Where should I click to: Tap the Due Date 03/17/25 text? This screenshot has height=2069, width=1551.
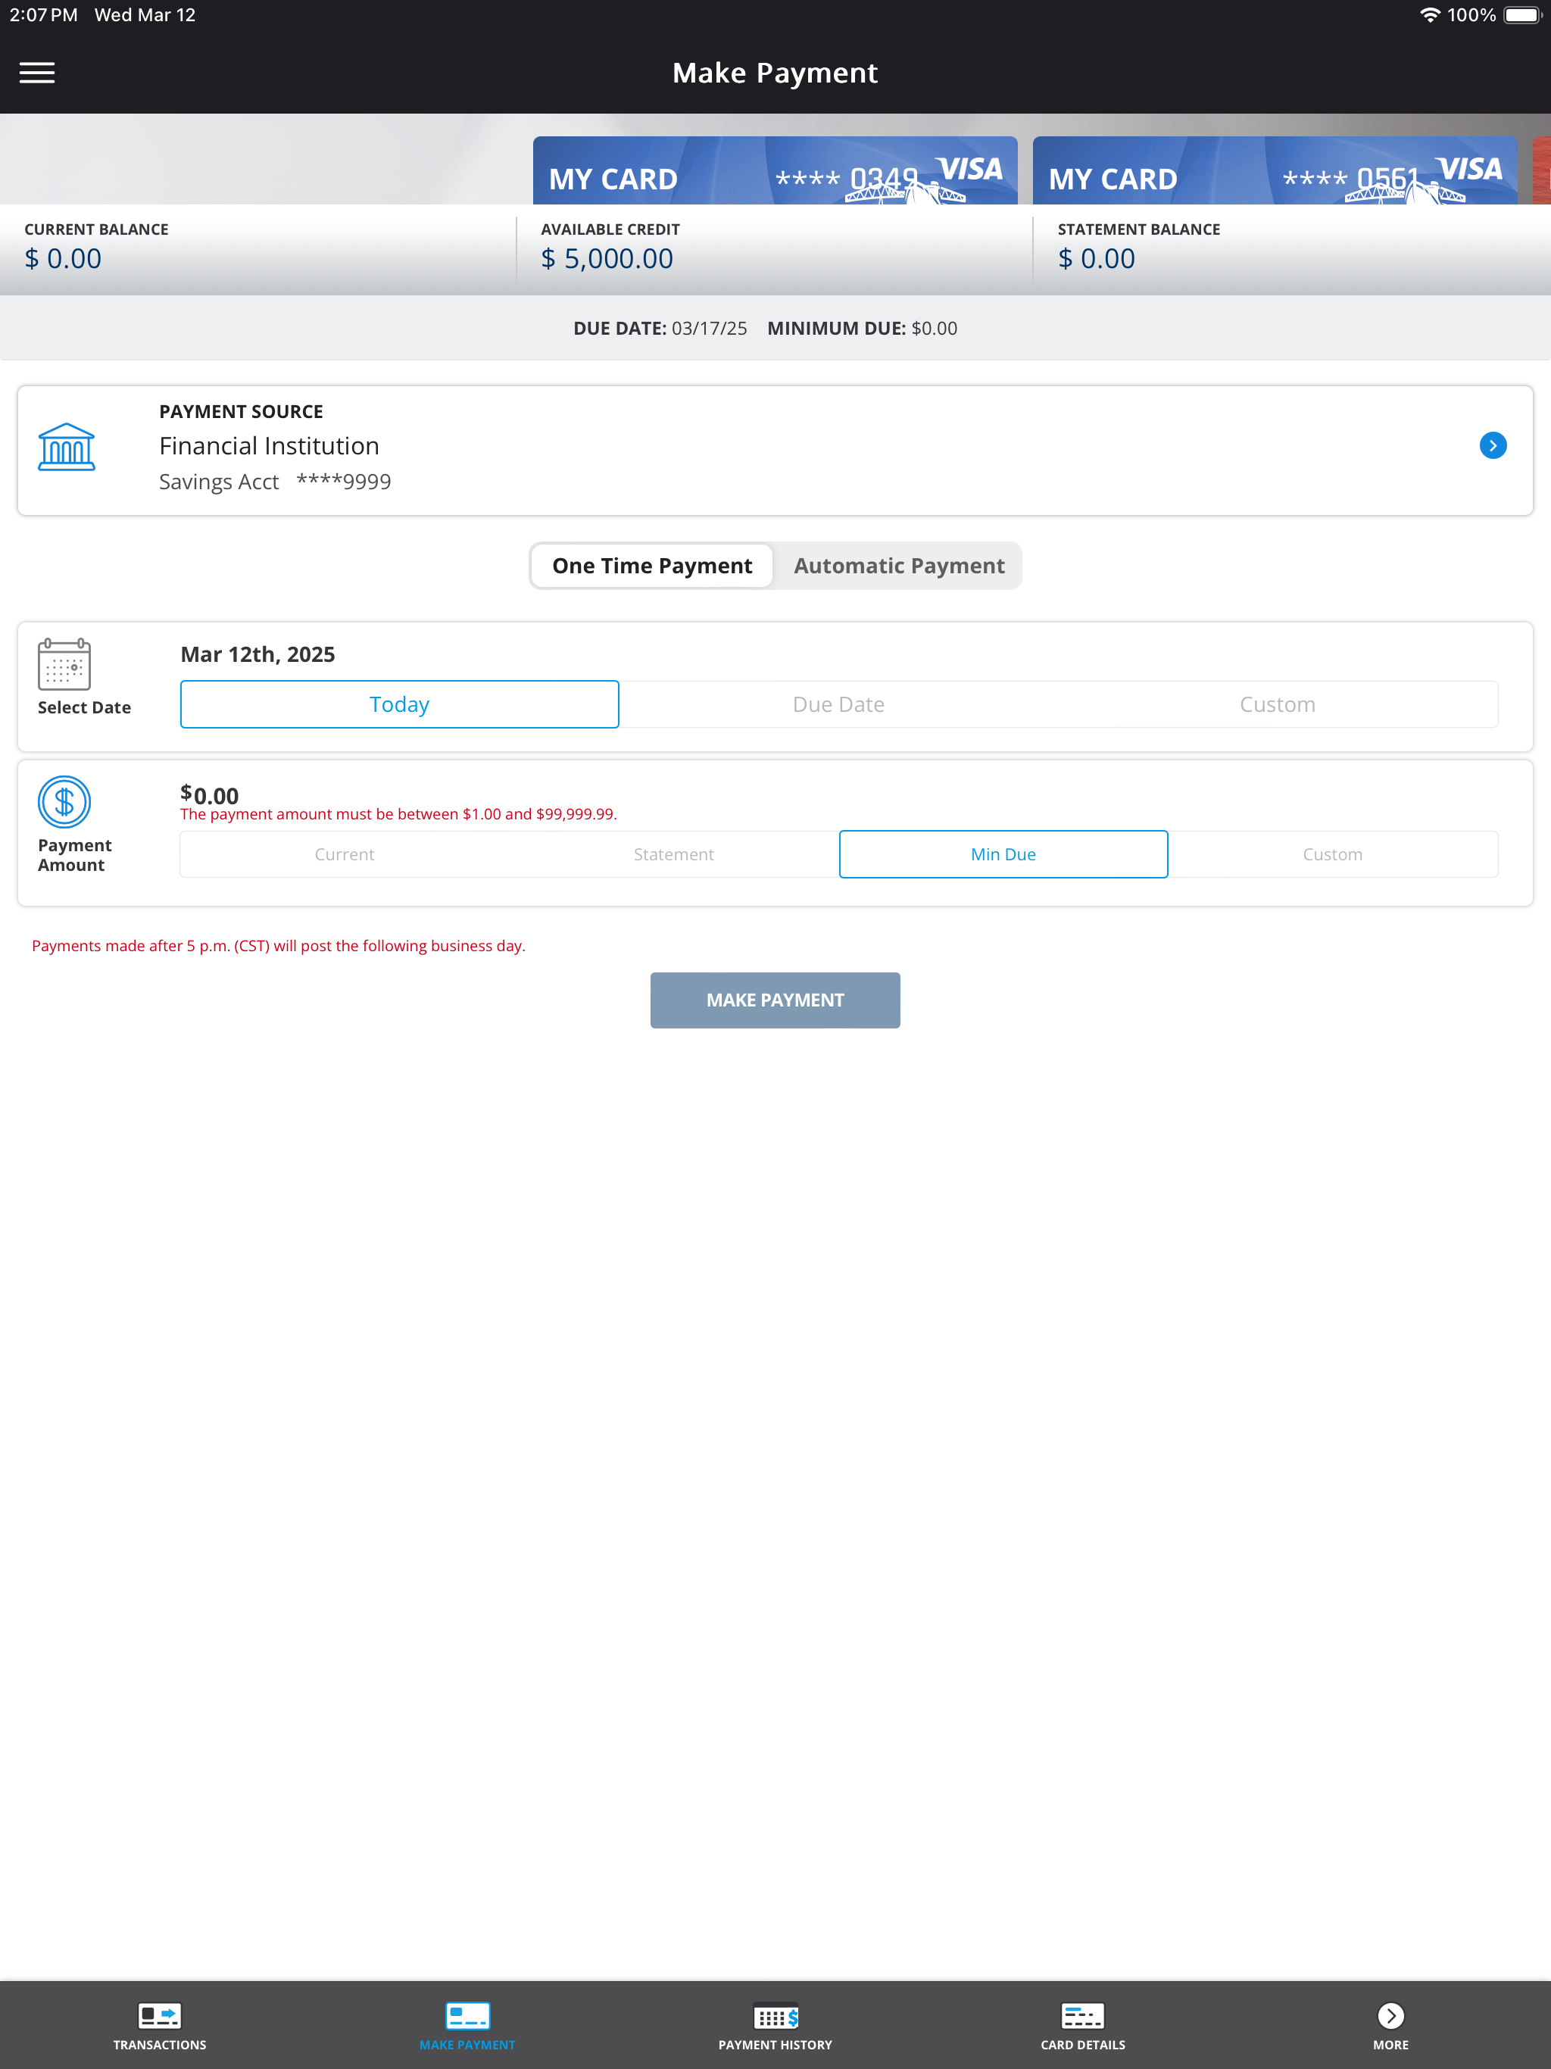pyautogui.click(x=660, y=329)
